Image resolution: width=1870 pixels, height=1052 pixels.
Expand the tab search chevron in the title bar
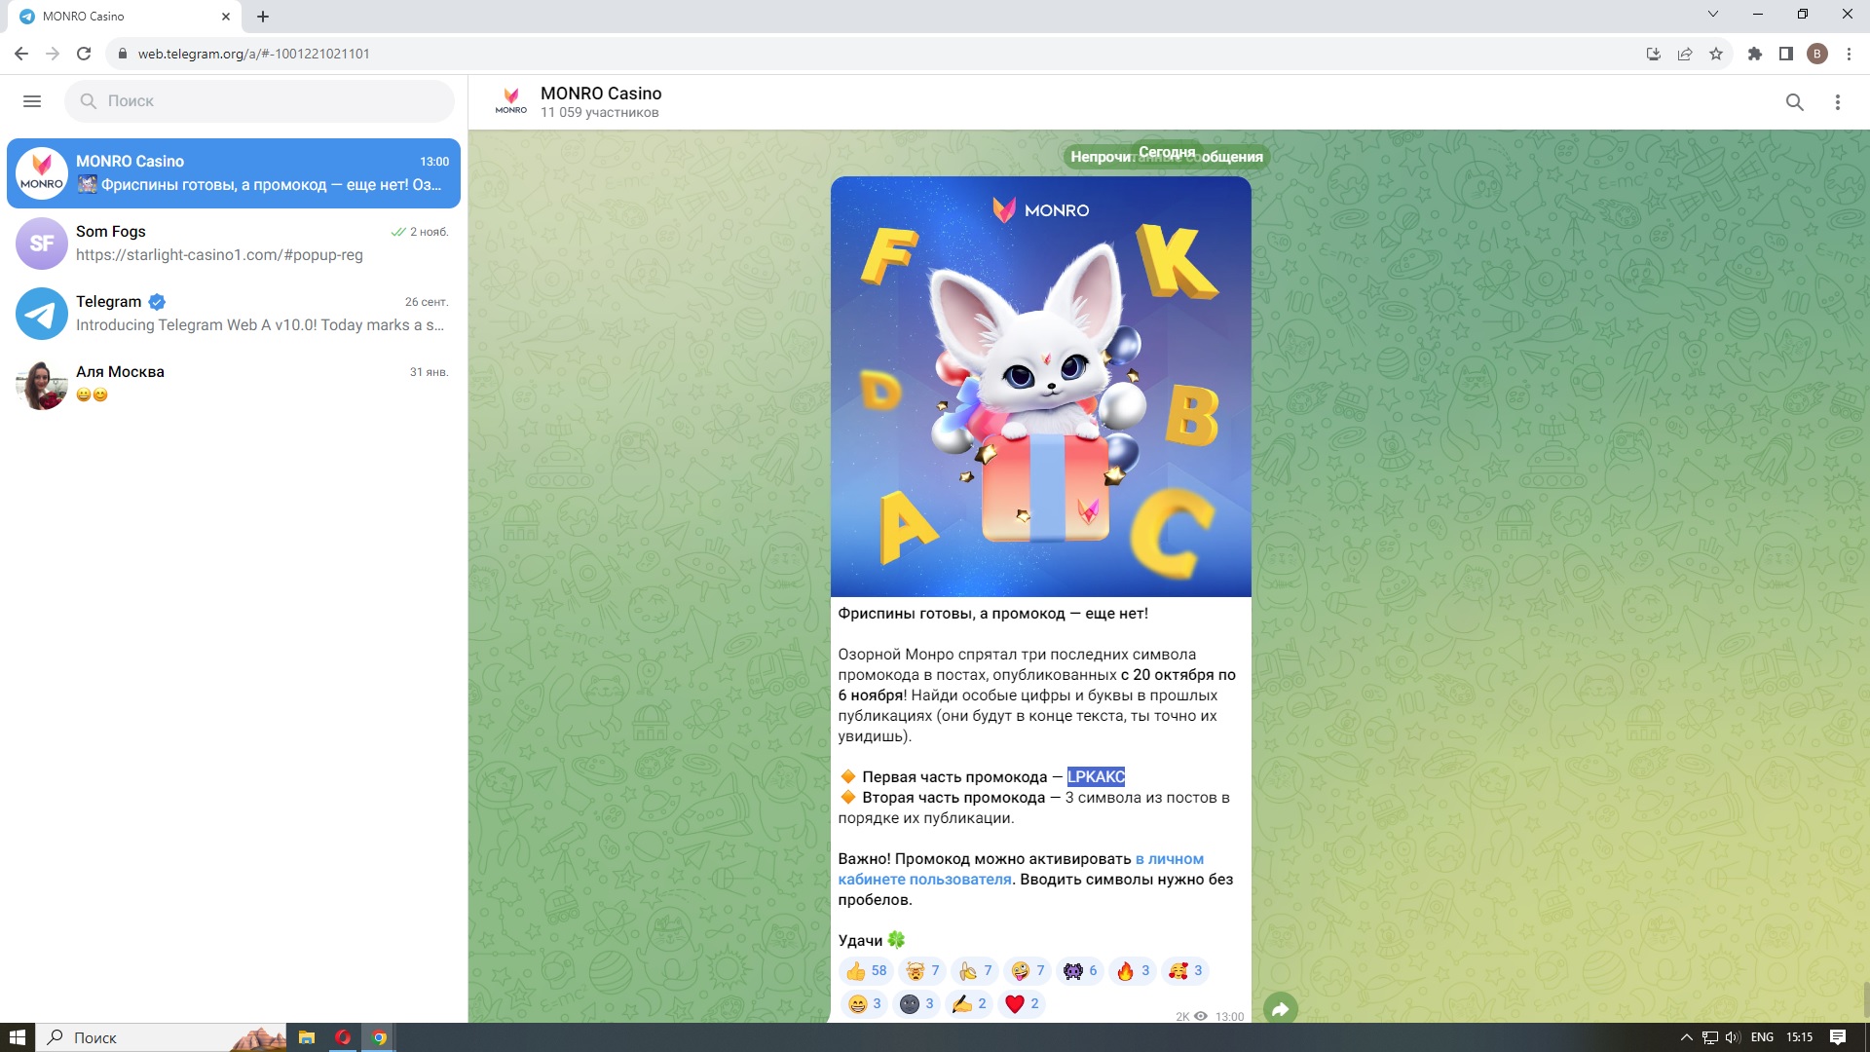(1712, 15)
